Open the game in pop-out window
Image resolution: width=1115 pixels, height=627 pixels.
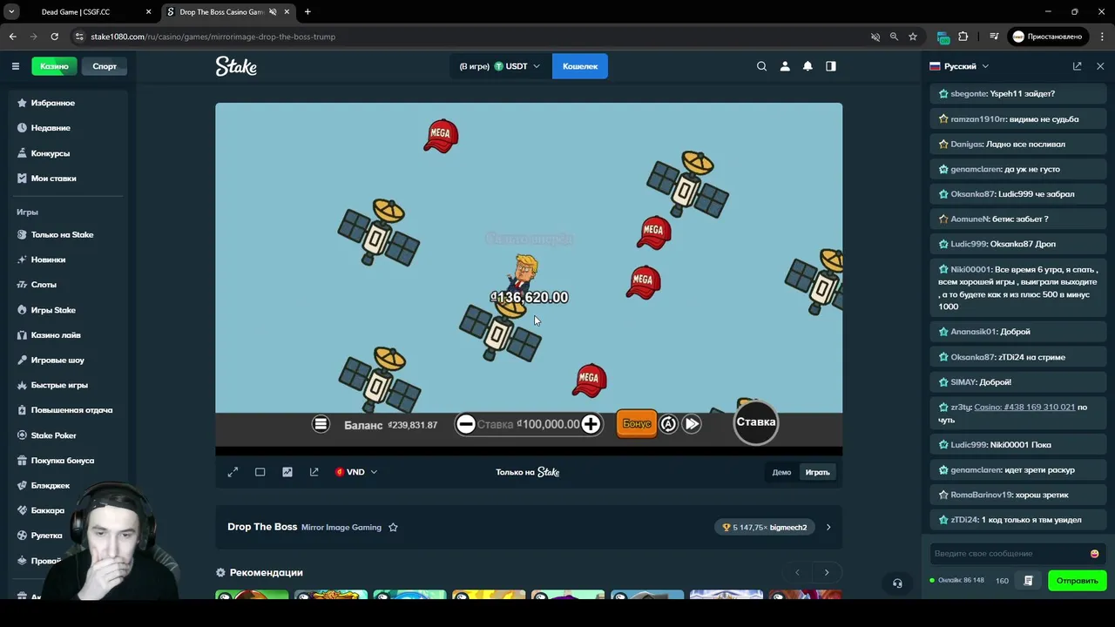pyautogui.click(x=314, y=472)
